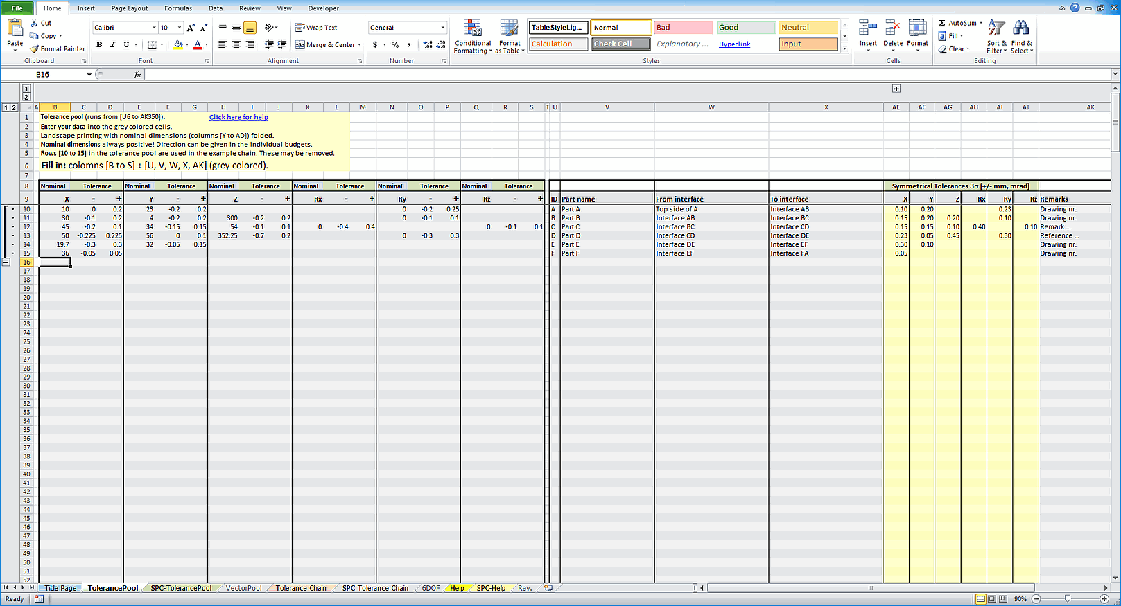Apply the Check Cell style
Image resolution: width=1121 pixels, height=606 pixels.
(x=620, y=44)
